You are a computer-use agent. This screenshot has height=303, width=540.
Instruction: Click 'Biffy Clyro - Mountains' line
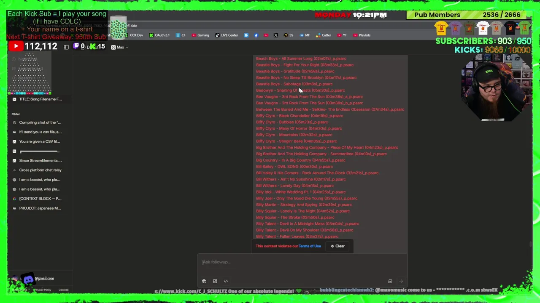tap(294, 135)
